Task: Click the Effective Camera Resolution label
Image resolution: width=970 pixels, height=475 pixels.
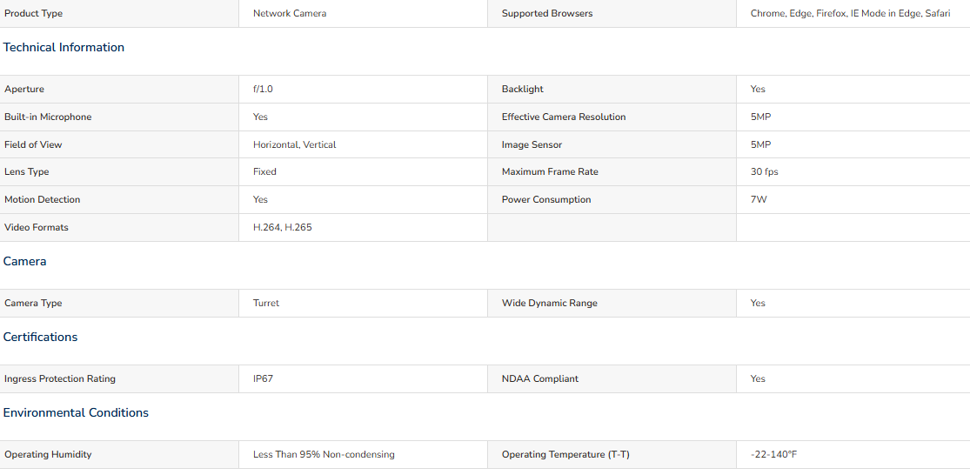Action: 564,117
